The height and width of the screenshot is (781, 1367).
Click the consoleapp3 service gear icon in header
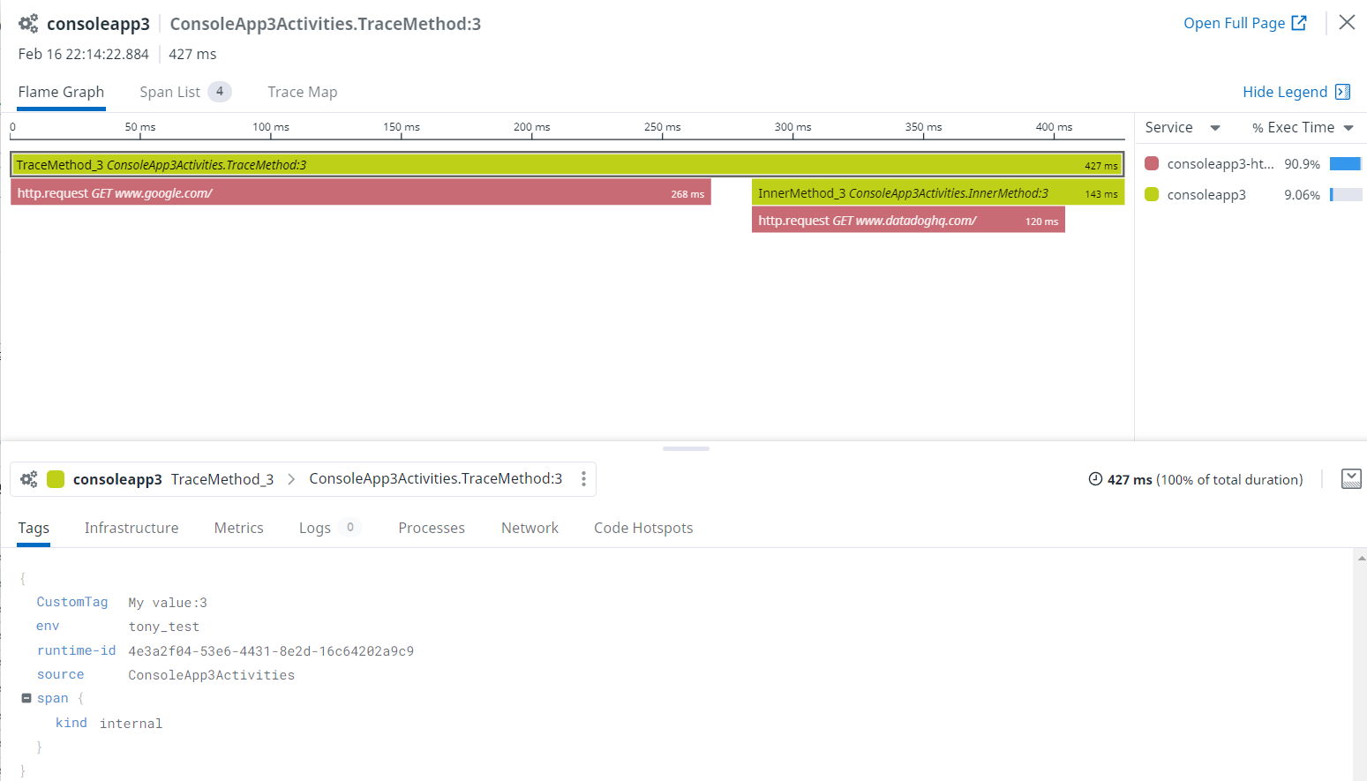coord(28,24)
